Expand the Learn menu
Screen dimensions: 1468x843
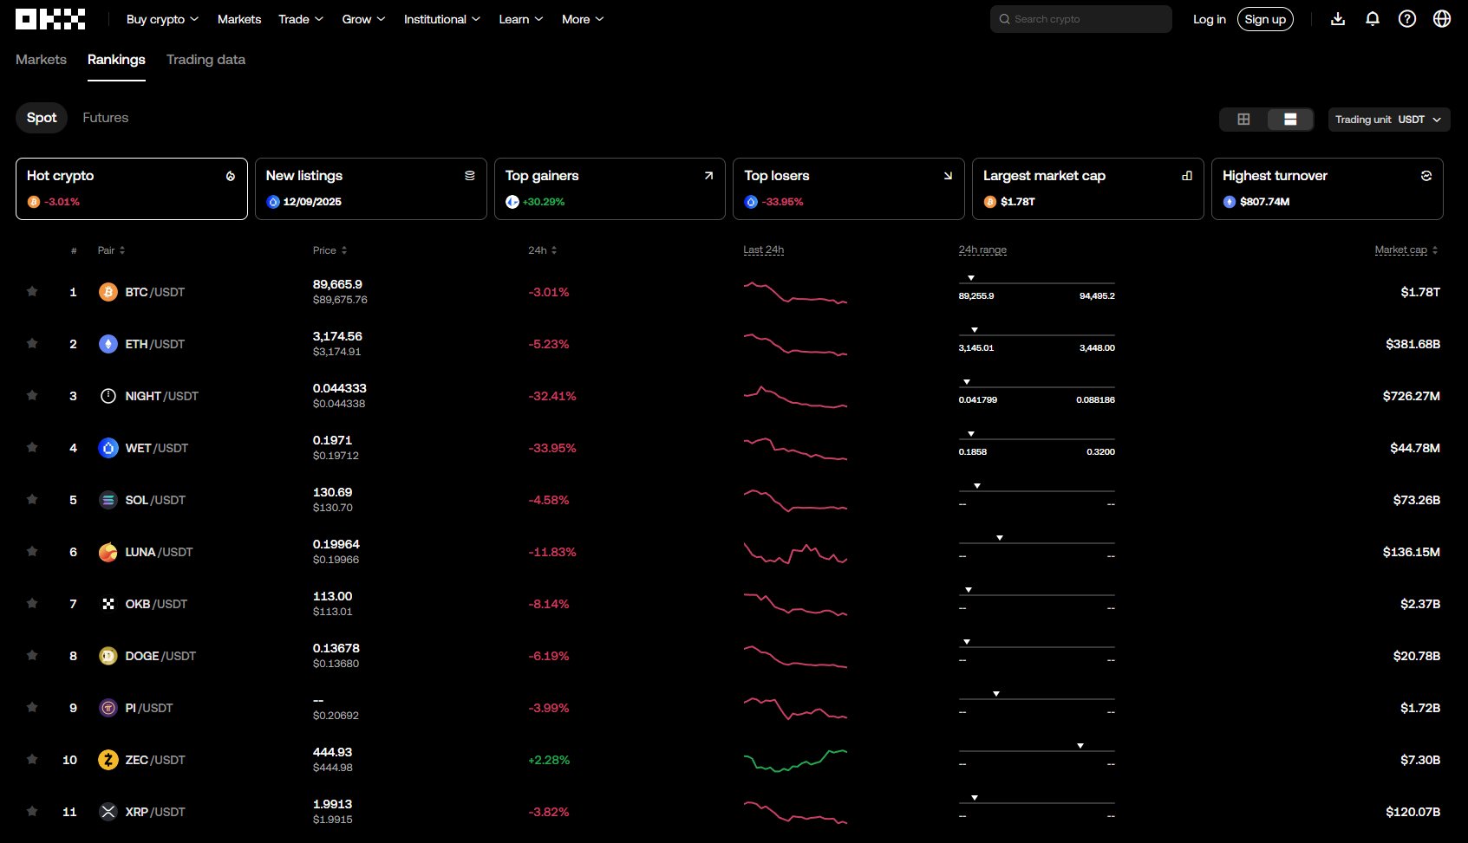pos(521,19)
